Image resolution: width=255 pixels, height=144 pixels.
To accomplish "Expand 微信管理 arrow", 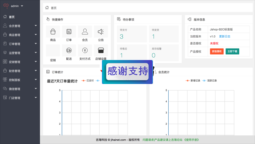I will [x=36, y=89].
